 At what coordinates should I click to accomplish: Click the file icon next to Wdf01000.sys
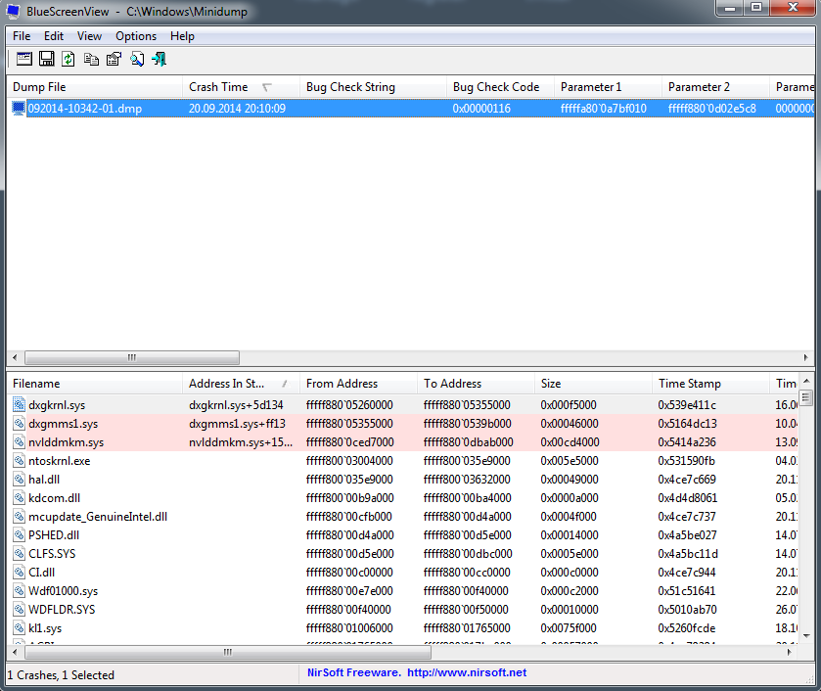(20, 591)
